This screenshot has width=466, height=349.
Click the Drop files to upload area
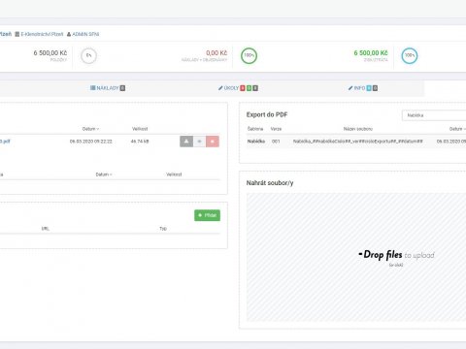[356, 257]
